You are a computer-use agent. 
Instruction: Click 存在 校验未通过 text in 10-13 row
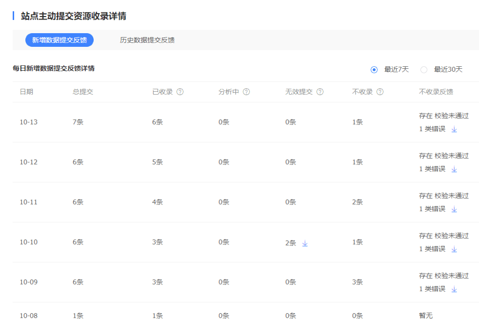tap(444, 116)
